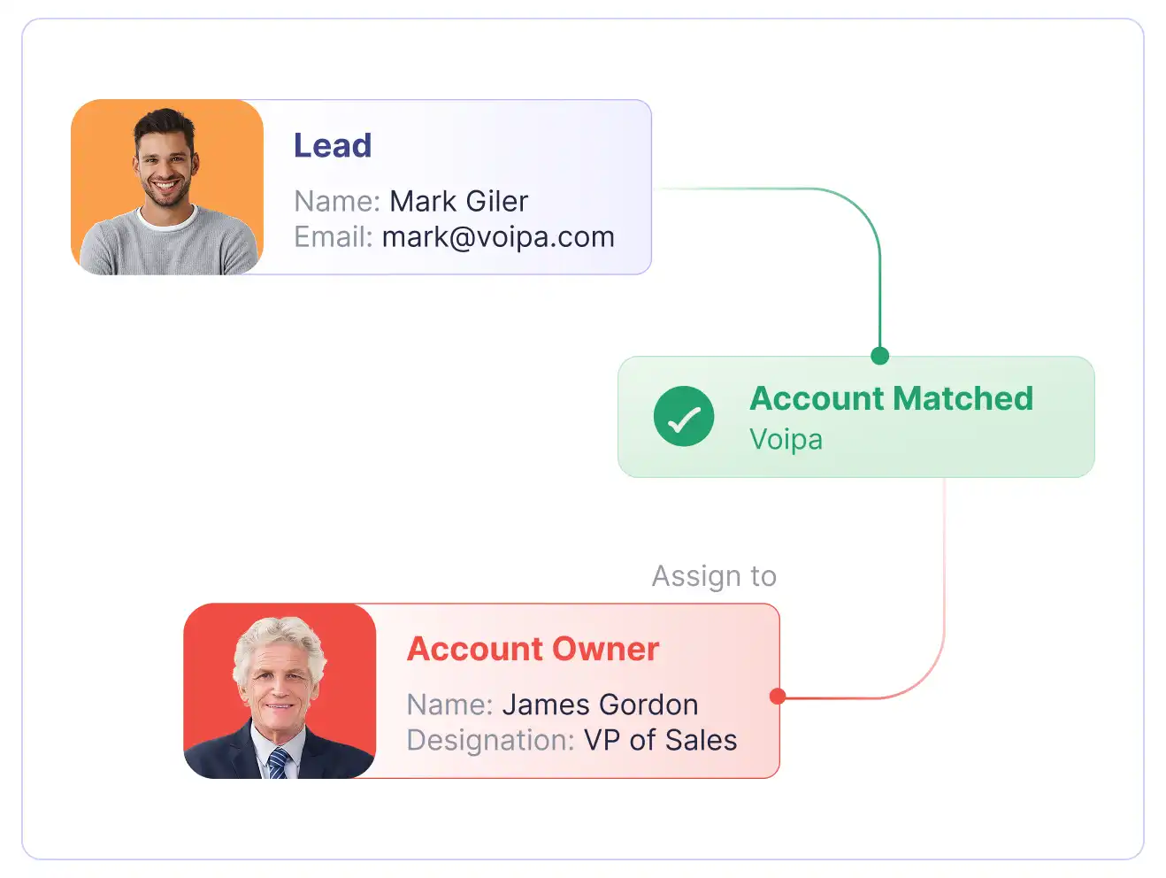Click the Mark Giler name text
Image resolution: width=1166 pixels, height=878 pixels.
(x=458, y=201)
